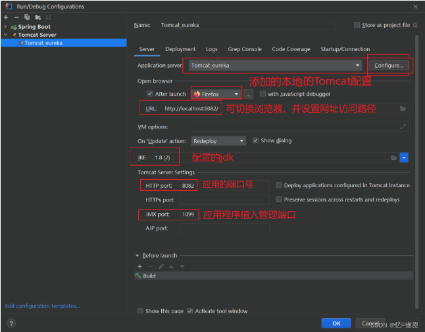Toggle Show this page checkbox

(x=140, y=311)
